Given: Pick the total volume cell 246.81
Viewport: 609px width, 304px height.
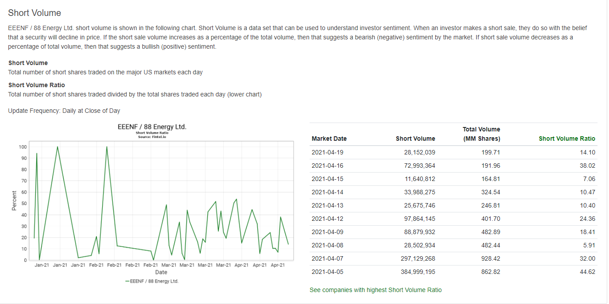Looking at the screenshot, I should pyautogui.click(x=491, y=205).
